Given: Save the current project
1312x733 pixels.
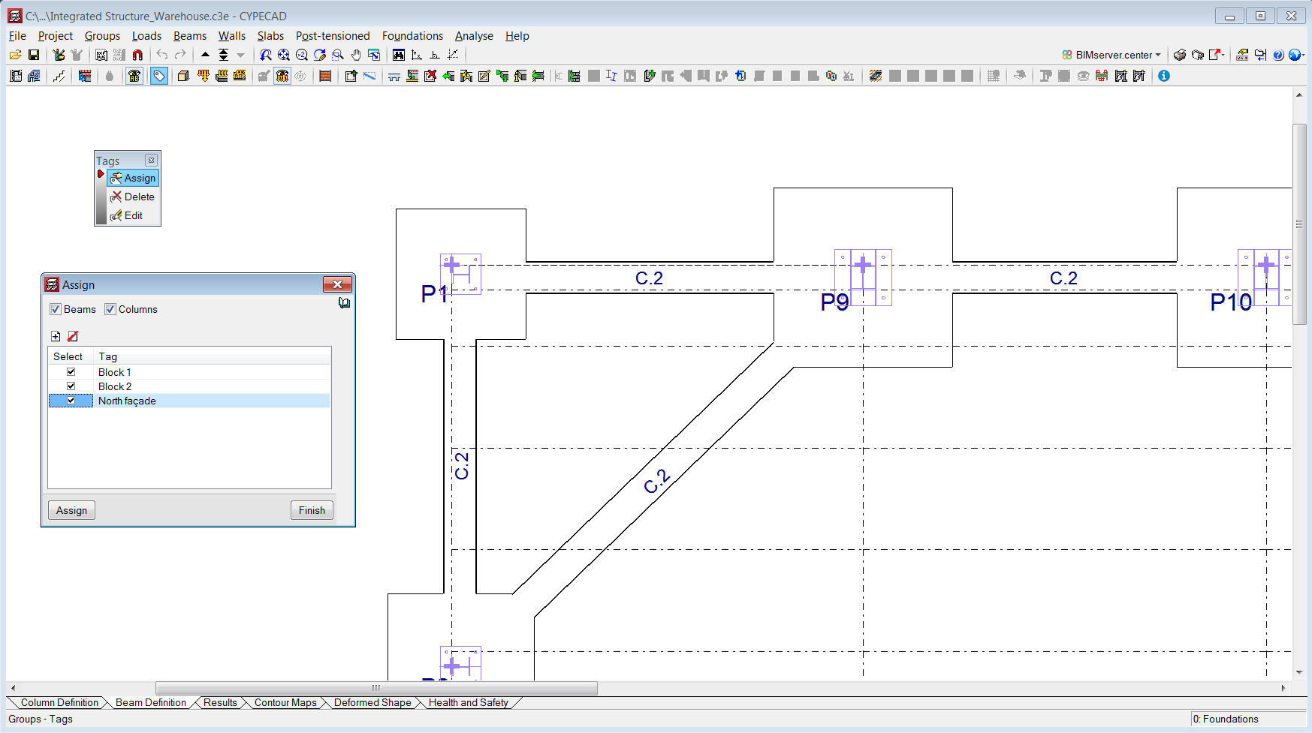Looking at the screenshot, I should click(34, 54).
